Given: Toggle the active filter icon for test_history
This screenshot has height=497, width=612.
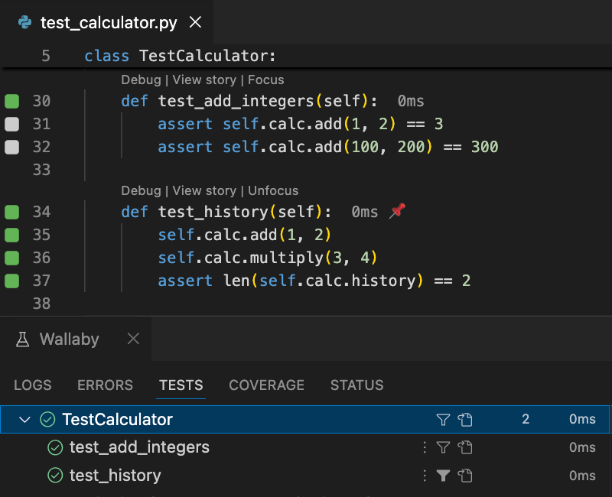Looking at the screenshot, I should coord(443,476).
